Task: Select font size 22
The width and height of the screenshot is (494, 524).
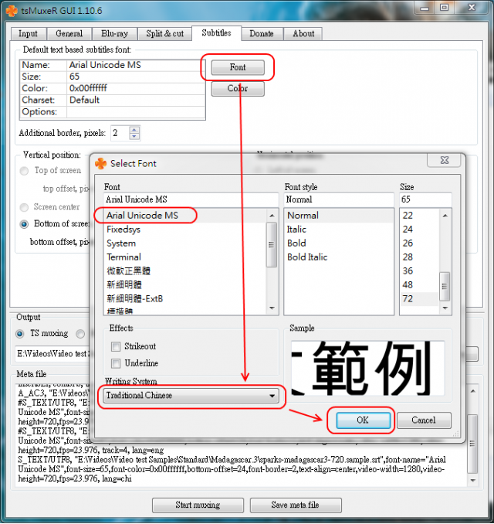Action: coord(420,216)
